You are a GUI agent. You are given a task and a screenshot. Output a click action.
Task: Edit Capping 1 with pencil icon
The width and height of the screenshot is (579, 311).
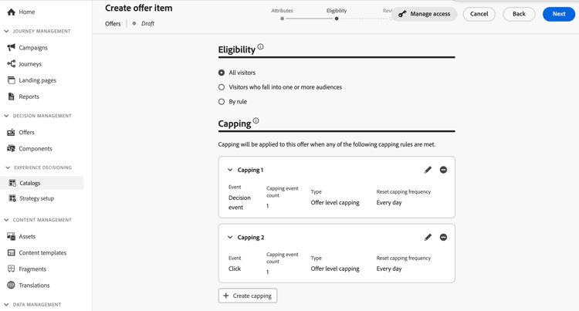click(x=428, y=170)
